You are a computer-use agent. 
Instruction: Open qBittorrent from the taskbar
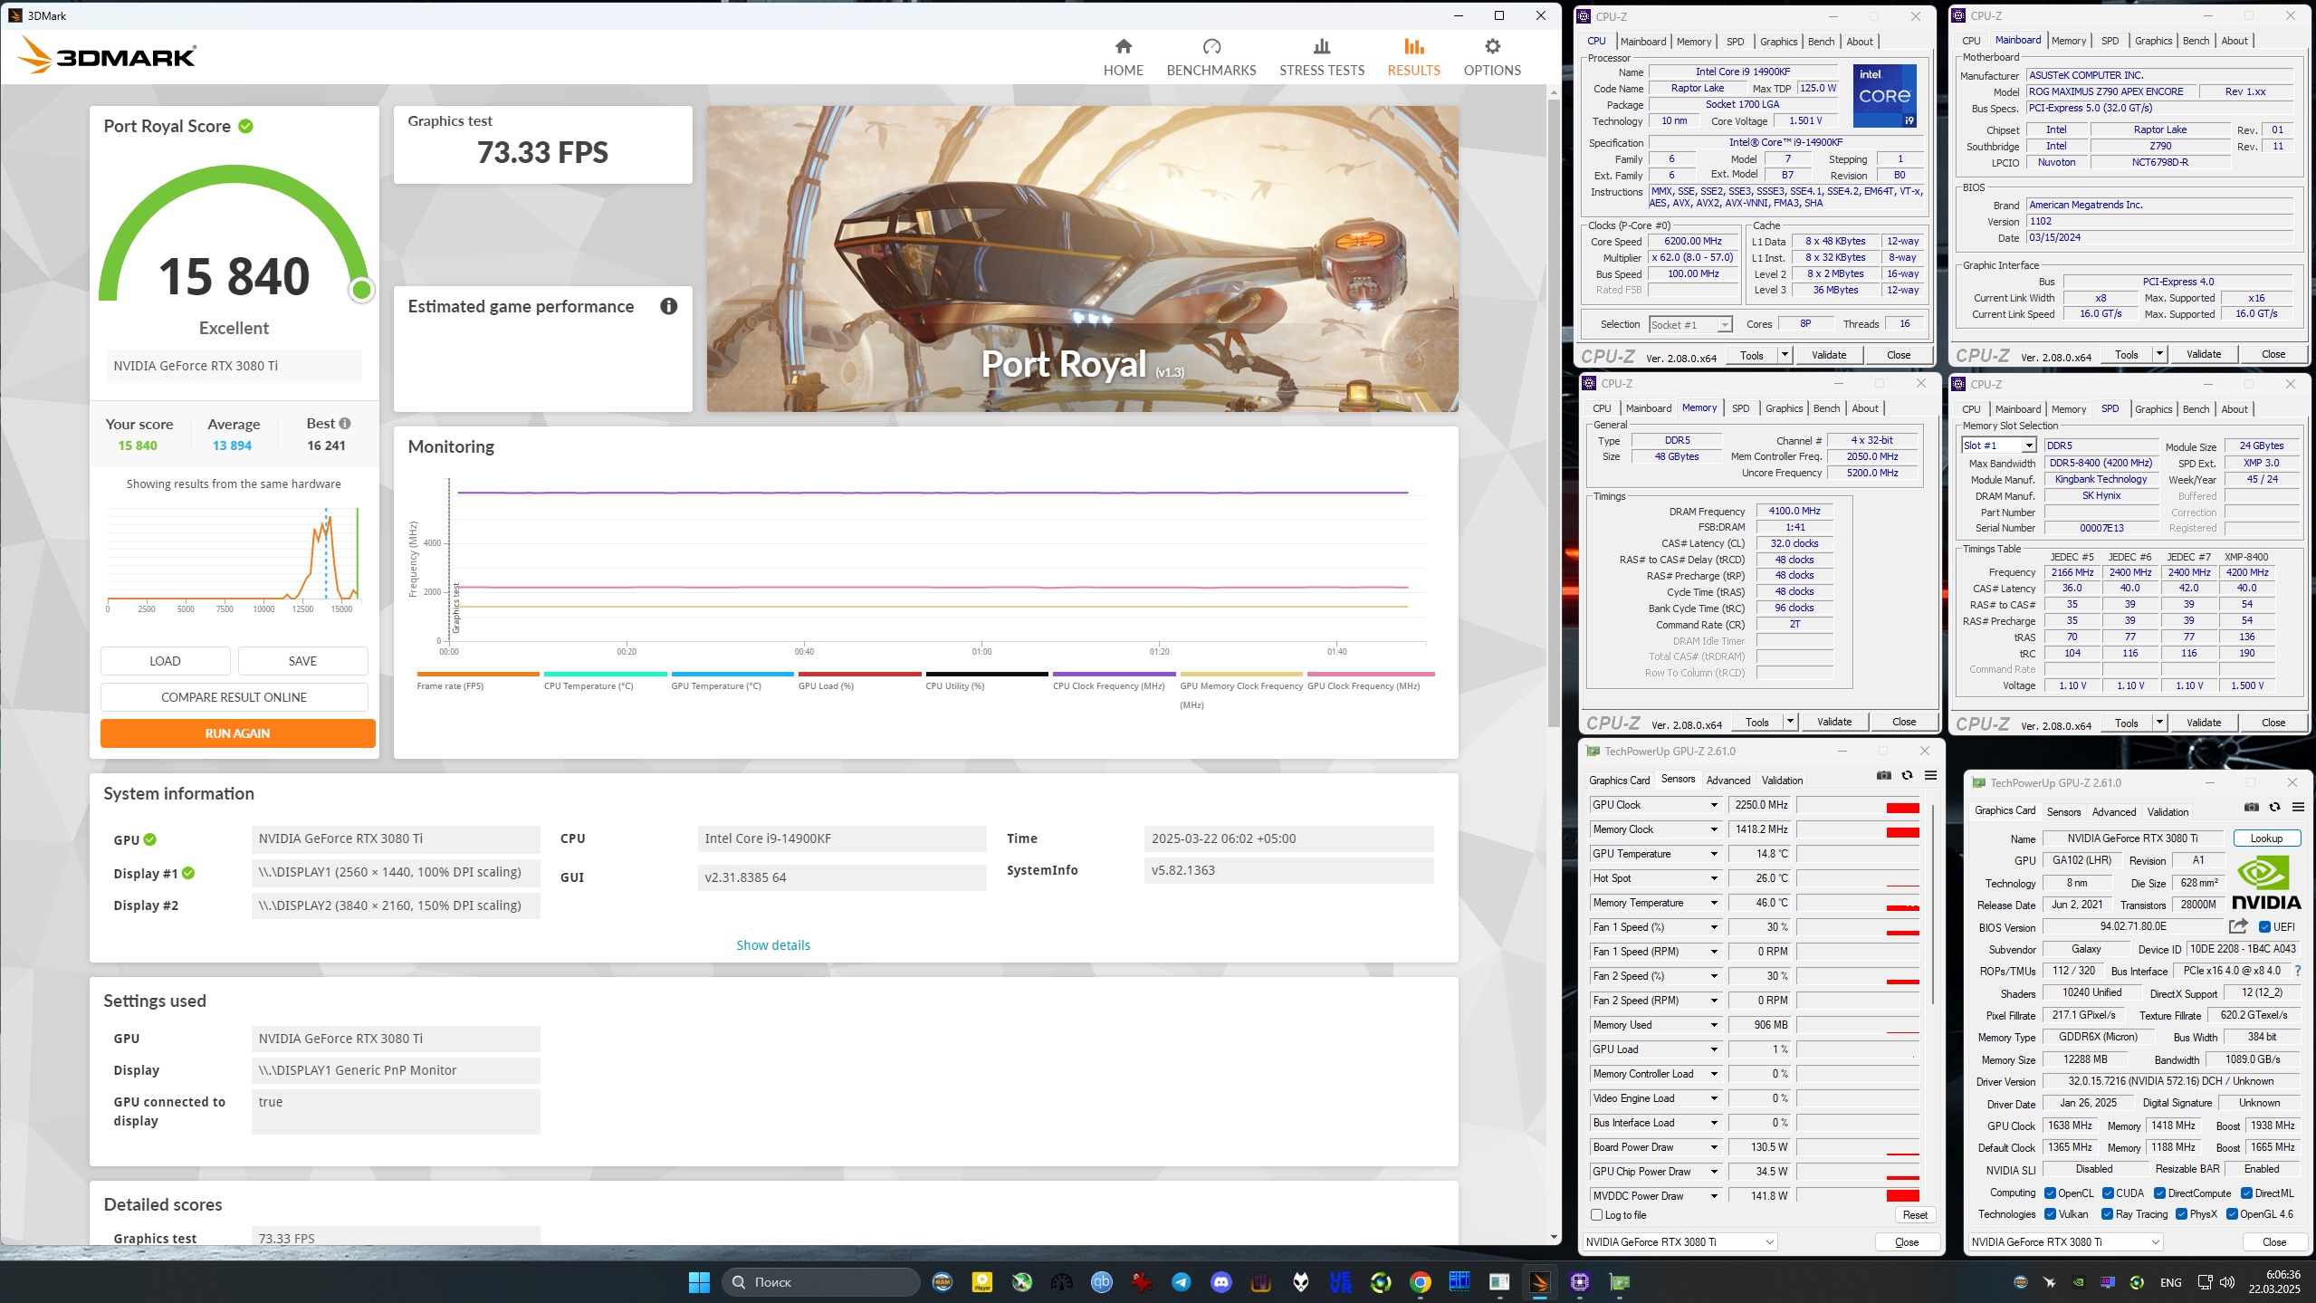click(1101, 1281)
